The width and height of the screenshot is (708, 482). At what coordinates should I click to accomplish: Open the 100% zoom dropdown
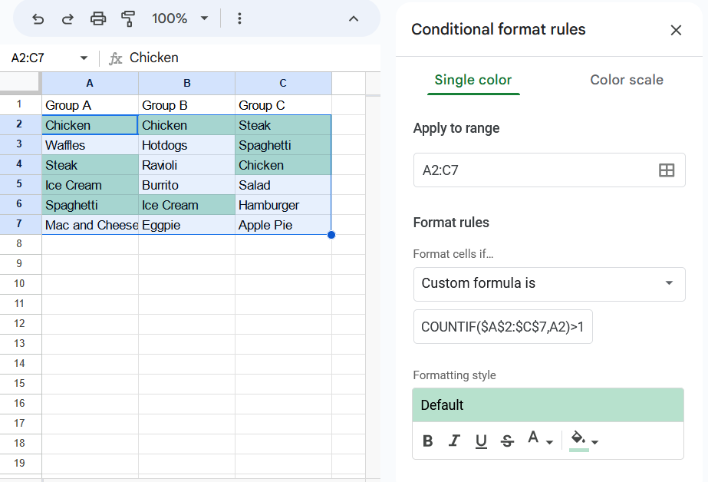[x=180, y=18]
